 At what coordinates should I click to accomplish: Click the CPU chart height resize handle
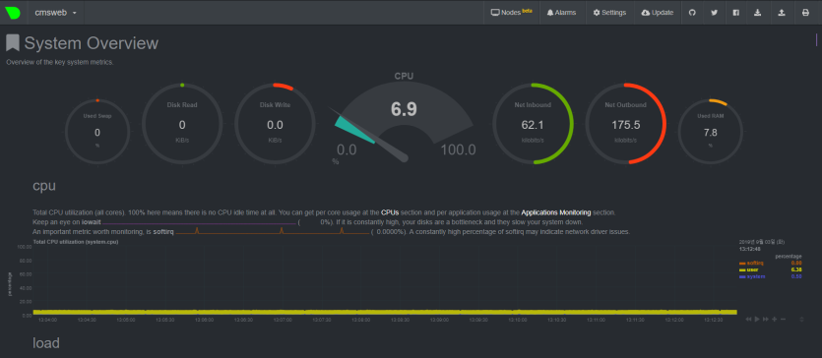coord(801,319)
